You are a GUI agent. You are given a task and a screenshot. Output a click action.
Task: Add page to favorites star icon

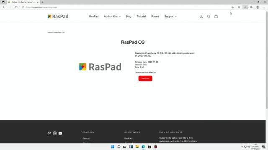point(239,7)
